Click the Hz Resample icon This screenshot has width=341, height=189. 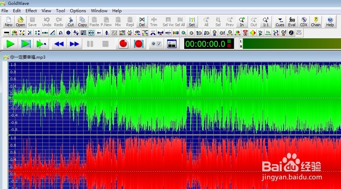268,33
